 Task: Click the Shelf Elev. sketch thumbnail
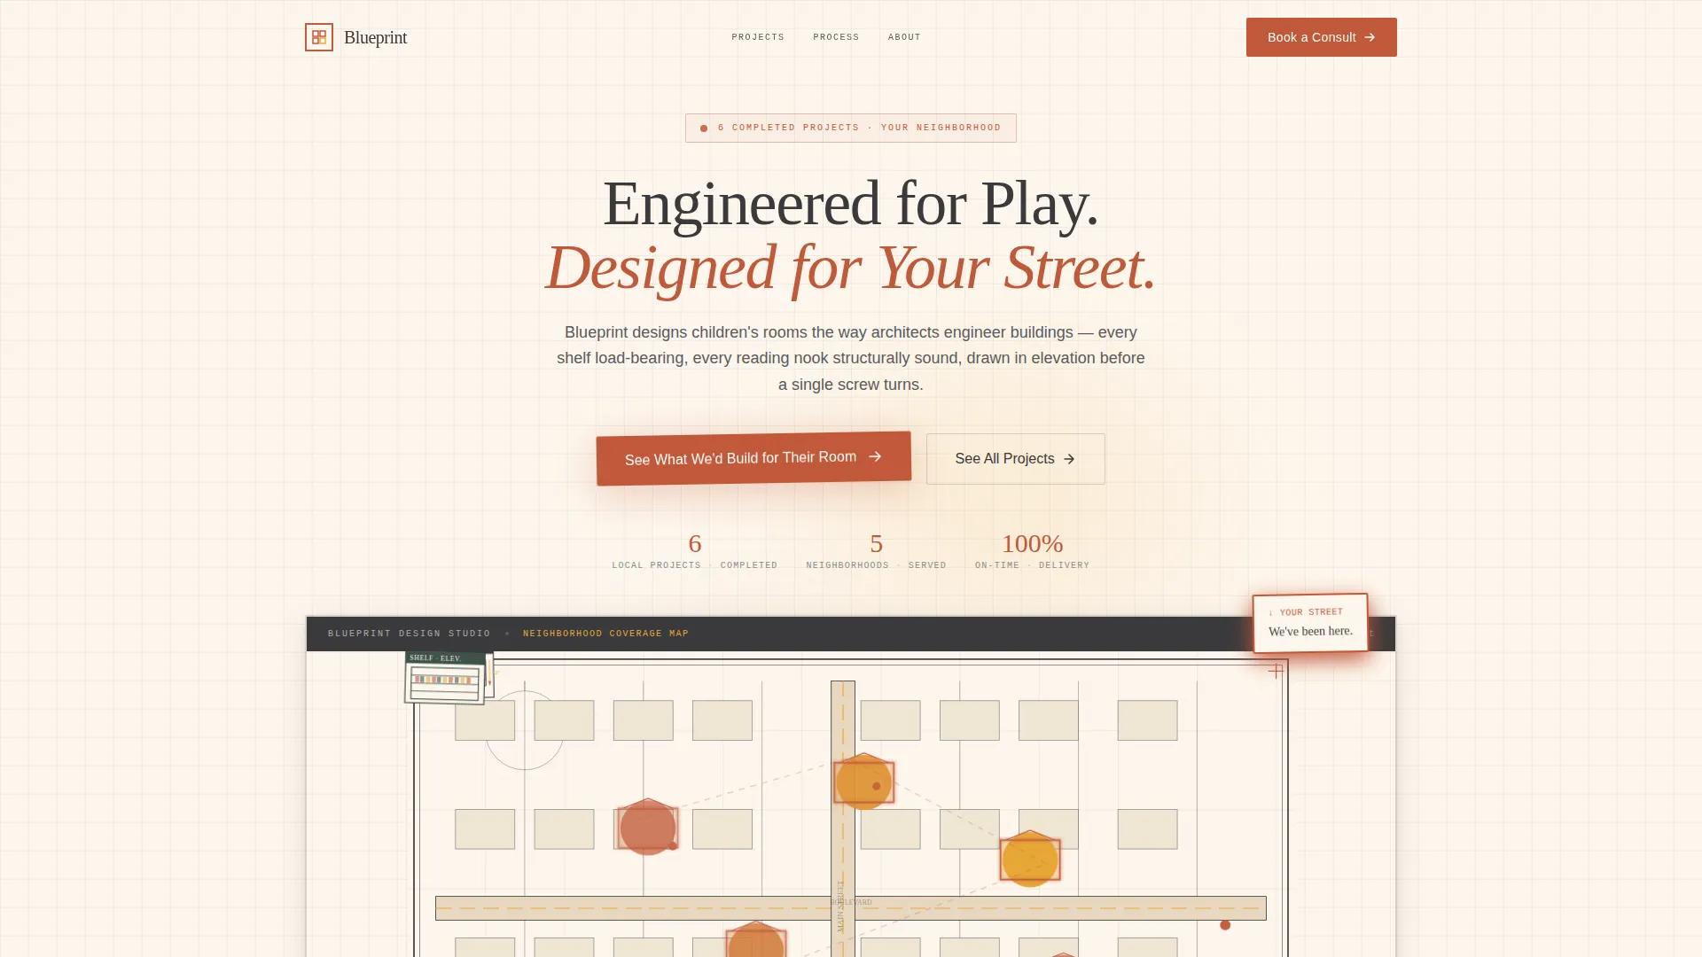pyautogui.click(x=446, y=678)
